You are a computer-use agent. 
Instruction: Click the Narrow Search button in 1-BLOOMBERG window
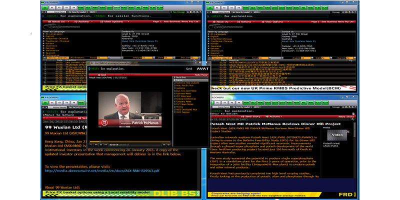[58, 57]
